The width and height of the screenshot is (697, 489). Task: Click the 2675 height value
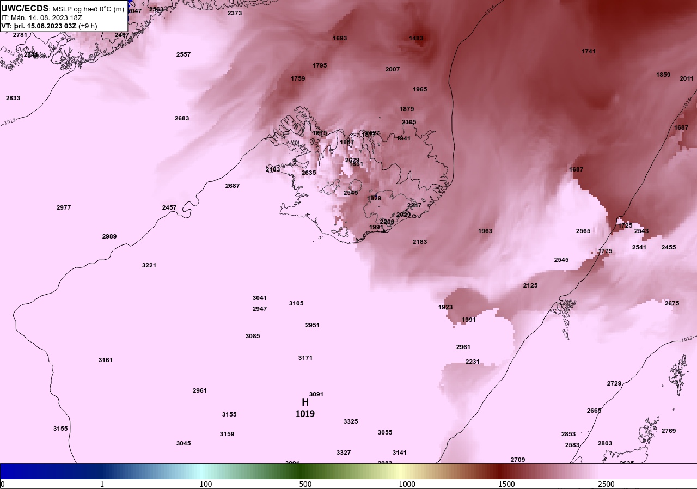point(672,303)
